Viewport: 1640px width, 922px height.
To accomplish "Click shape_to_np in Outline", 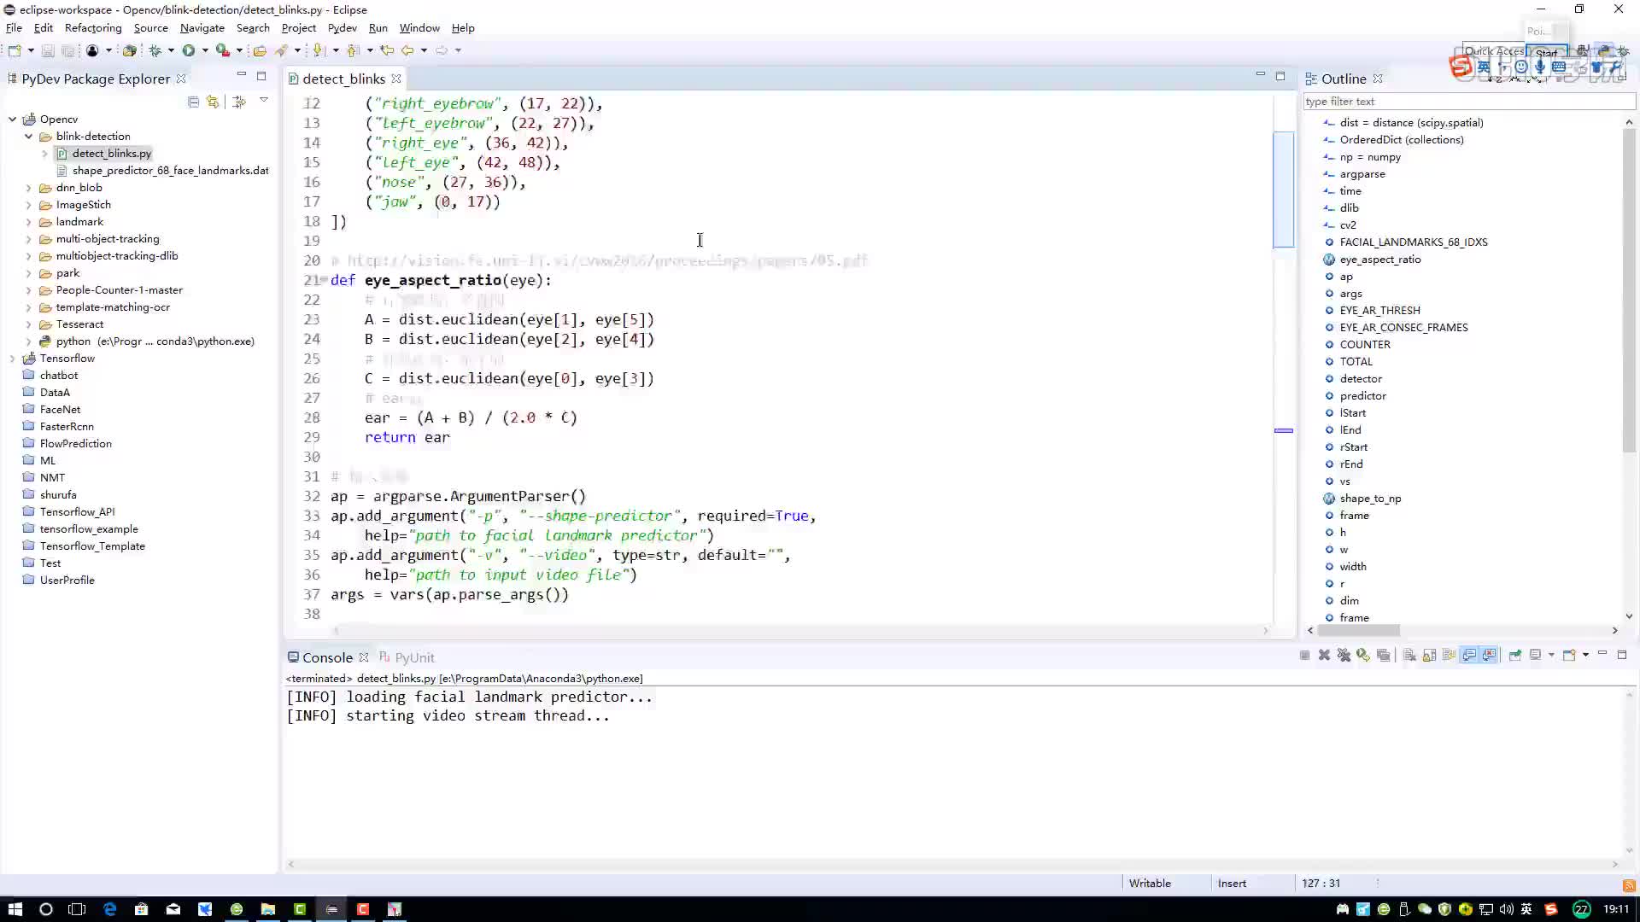I will (1370, 499).
